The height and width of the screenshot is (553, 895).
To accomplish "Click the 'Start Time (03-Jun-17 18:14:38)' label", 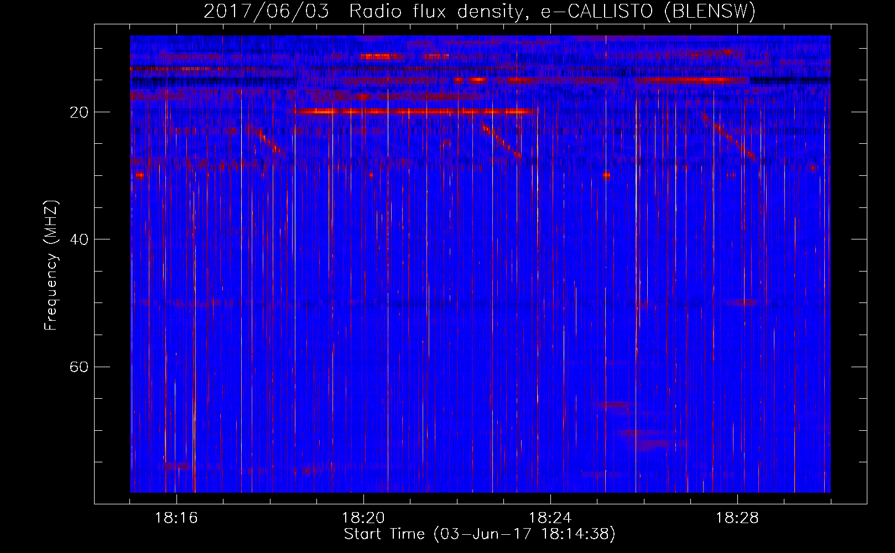I will tap(480, 534).
